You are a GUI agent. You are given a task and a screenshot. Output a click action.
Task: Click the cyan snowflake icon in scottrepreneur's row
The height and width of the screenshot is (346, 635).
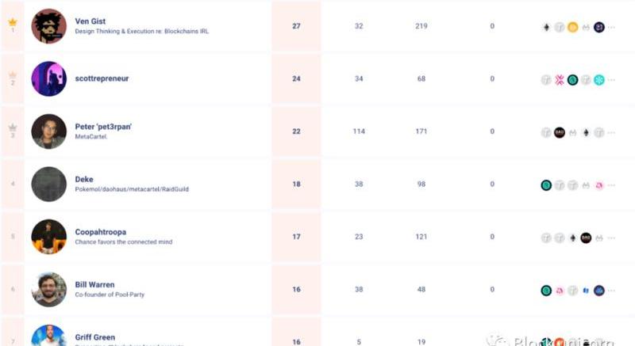[599, 79]
